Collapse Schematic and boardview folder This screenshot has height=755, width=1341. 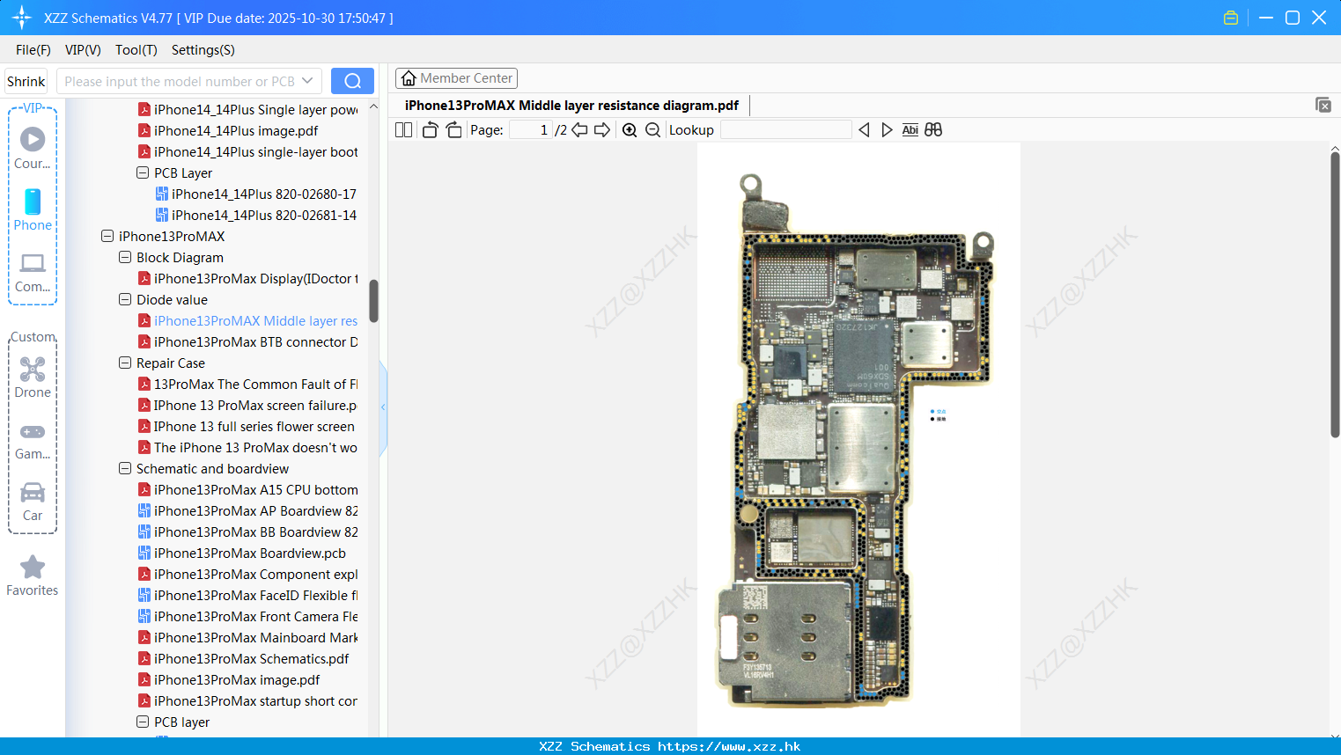pos(125,468)
